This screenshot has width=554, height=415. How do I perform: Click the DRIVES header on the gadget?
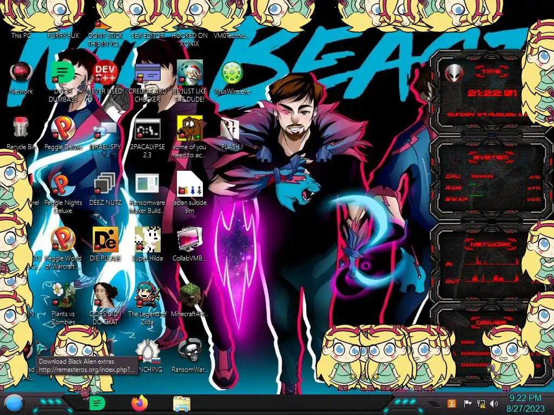coord(491,322)
